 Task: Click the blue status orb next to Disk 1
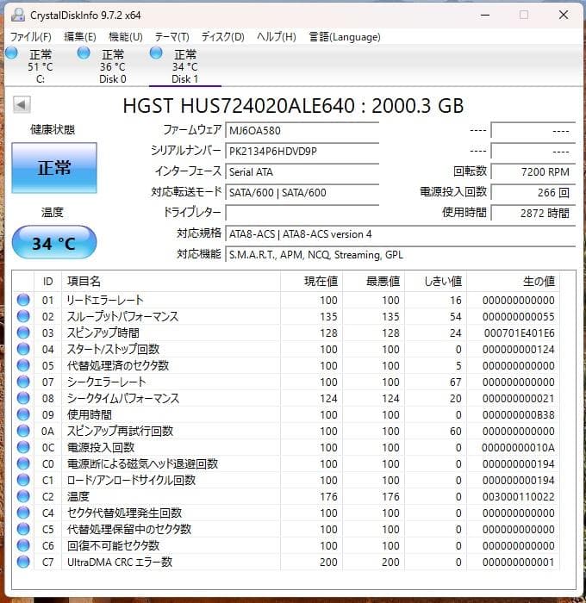tap(156, 53)
